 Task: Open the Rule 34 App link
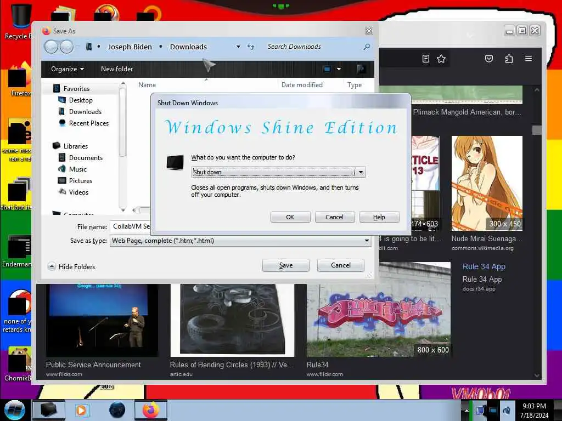(x=484, y=267)
